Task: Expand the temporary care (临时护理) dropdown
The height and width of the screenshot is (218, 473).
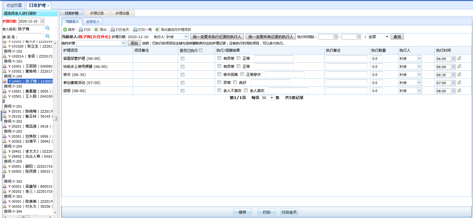Action: click(124, 43)
